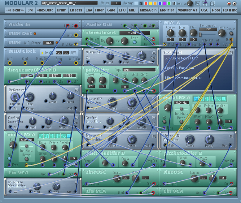Open the -=Flexor=- module menu
This screenshot has width=241, height=203.
(15, 10)
